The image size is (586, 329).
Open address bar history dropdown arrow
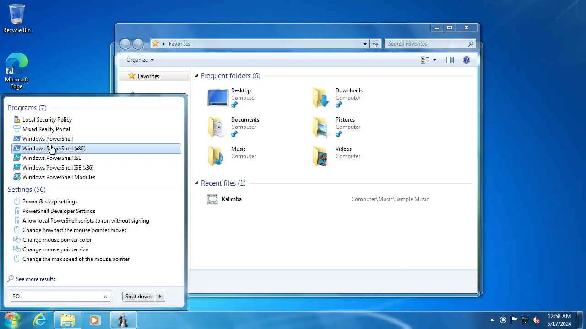click(365, 44)
